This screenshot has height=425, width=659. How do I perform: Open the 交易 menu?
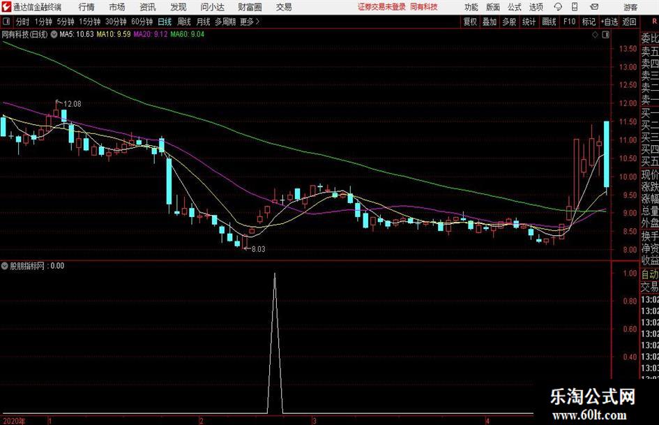click(284, 7)
